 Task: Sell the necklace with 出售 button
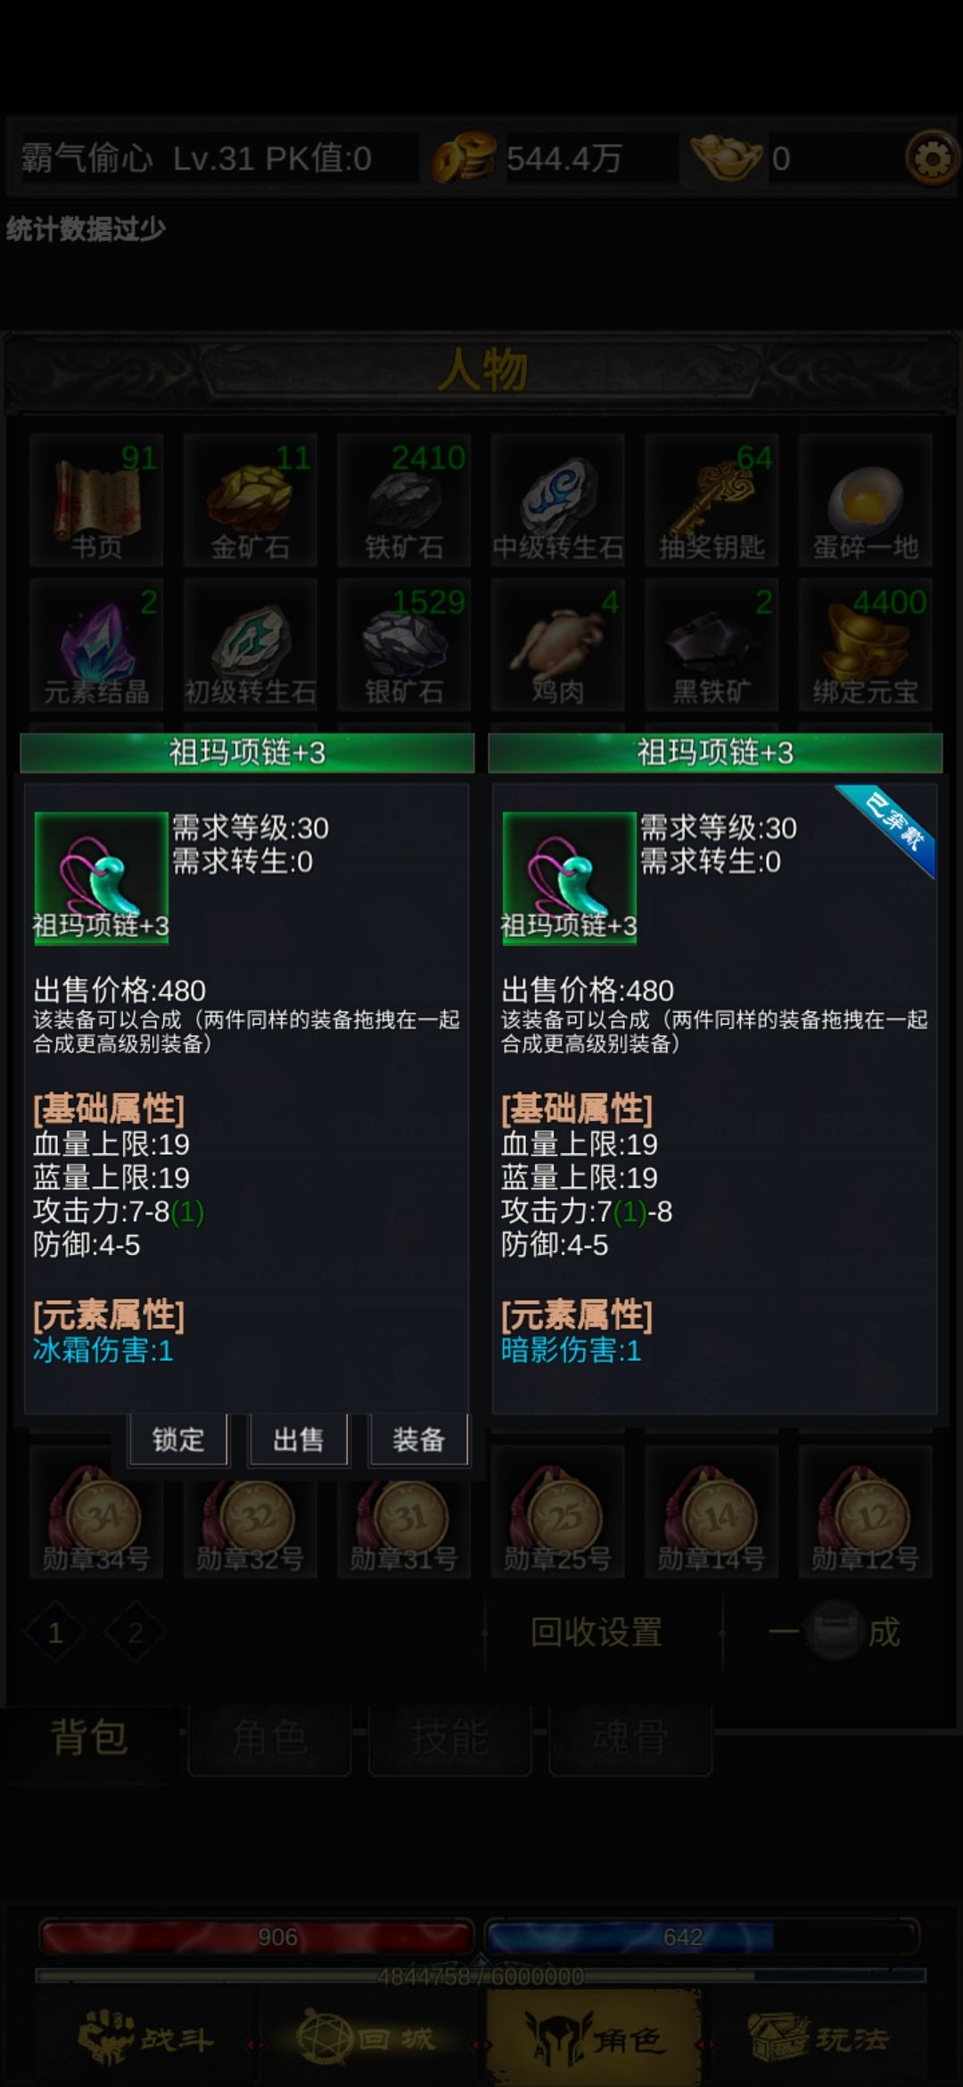(x=299, y=1439)
